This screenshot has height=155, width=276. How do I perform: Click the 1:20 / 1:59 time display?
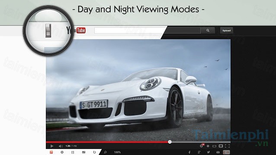click(x=71, y=146)
